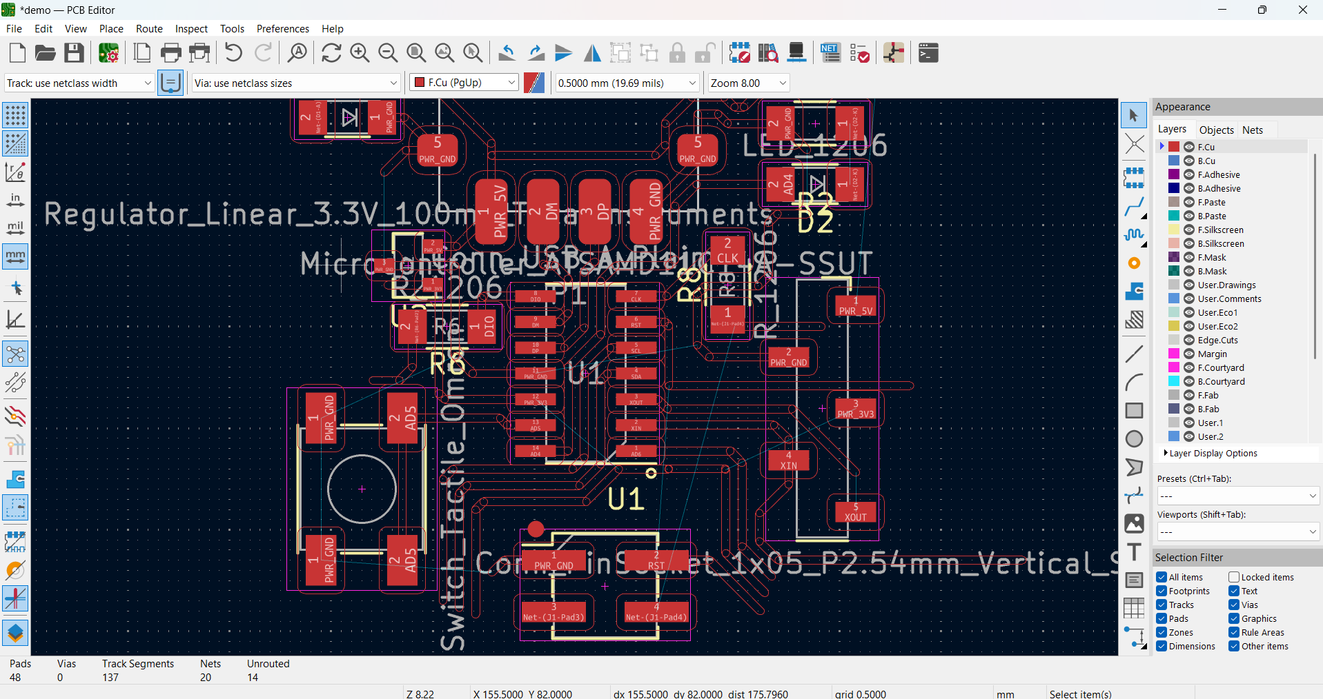Click the Zoom Out icon
This screenshot has height=699, width=1323.
[x=388, y=53]
